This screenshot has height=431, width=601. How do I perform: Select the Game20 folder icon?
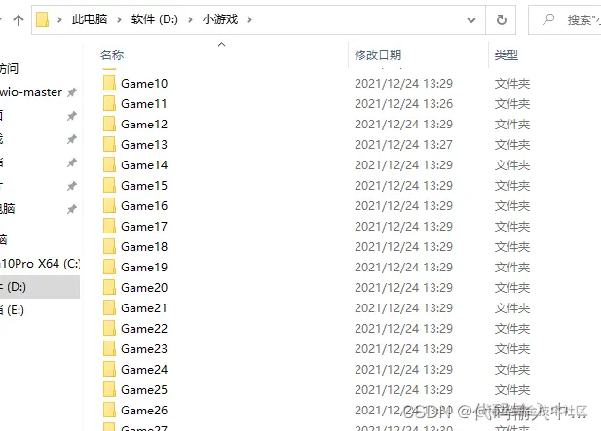[109, 287]
